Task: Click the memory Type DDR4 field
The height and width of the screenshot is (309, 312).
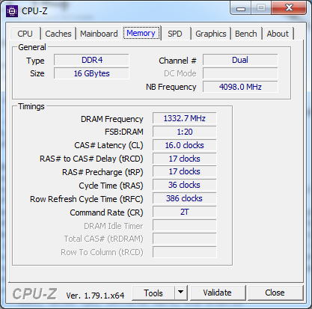Action: point(91,60)
